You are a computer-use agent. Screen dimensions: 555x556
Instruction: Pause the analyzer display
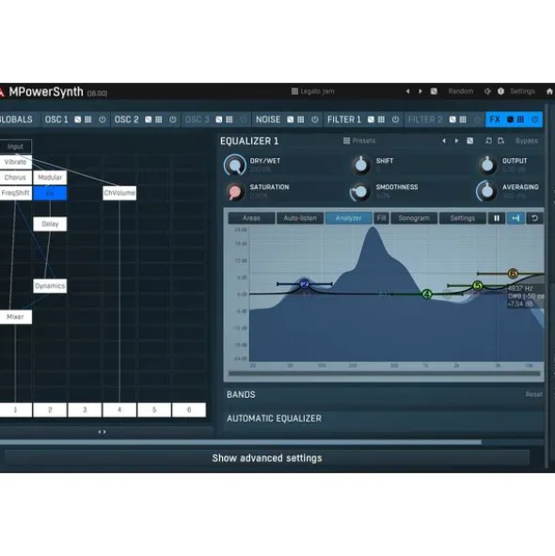[497, 218]
